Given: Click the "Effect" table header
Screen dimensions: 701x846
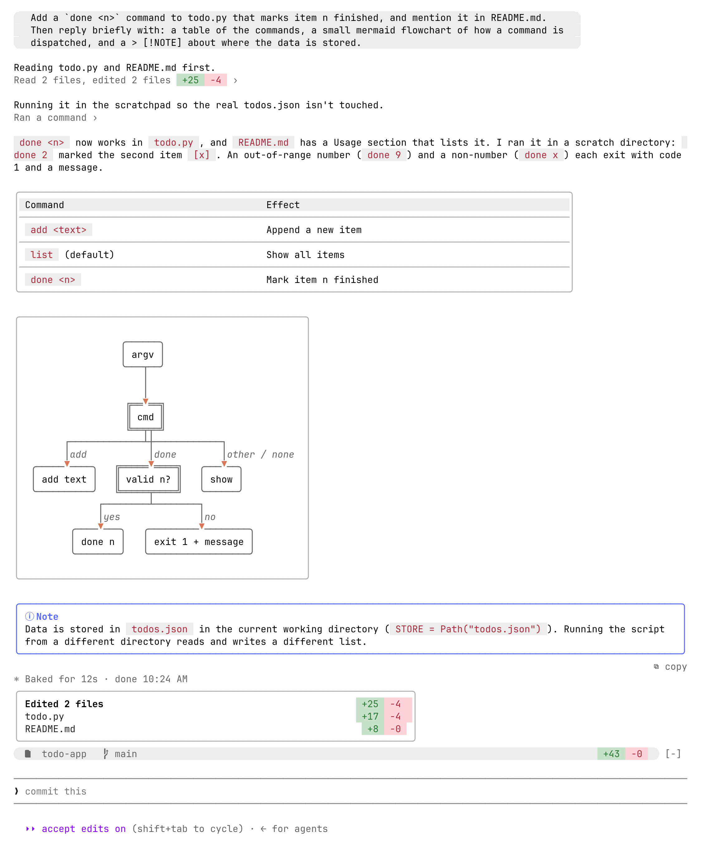Looking at the screenshot, I should click(x=283, y=205).
